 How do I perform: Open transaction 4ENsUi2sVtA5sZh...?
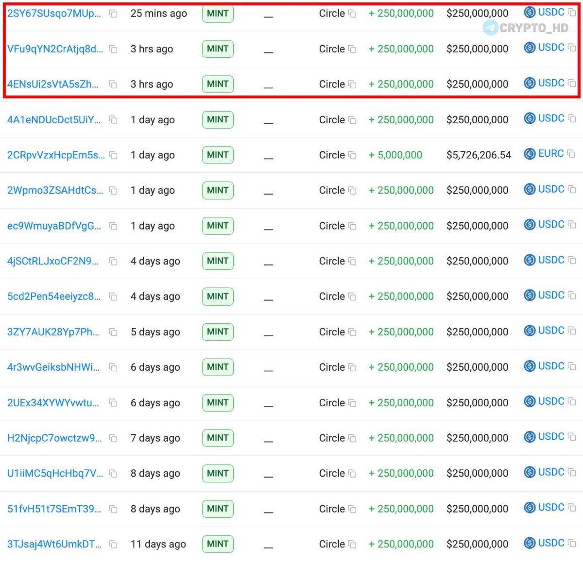pos(53,84)
